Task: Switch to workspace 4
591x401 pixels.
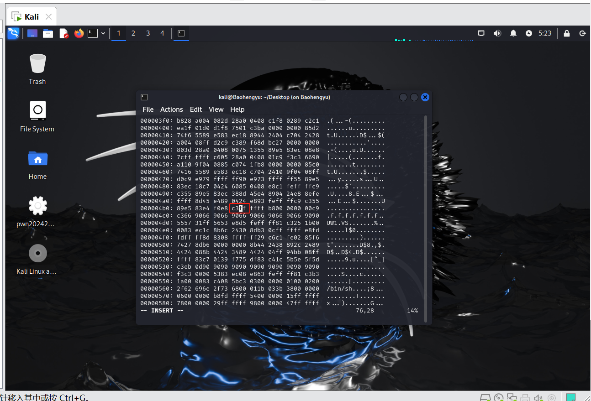Action: [x=162, y=33]
